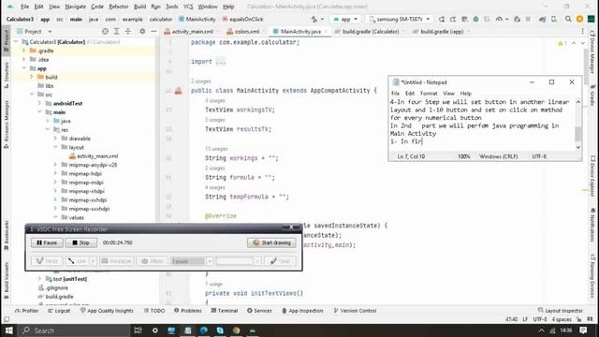
Task: Click the class gutter icon beside MainActivity
Action: (178, 91)
